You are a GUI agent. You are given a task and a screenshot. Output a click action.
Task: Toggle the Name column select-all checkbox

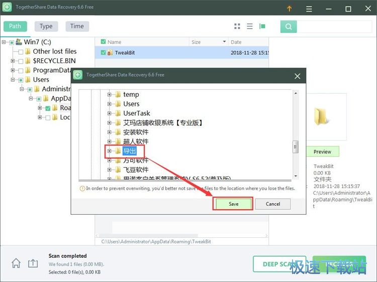[104, 42]
